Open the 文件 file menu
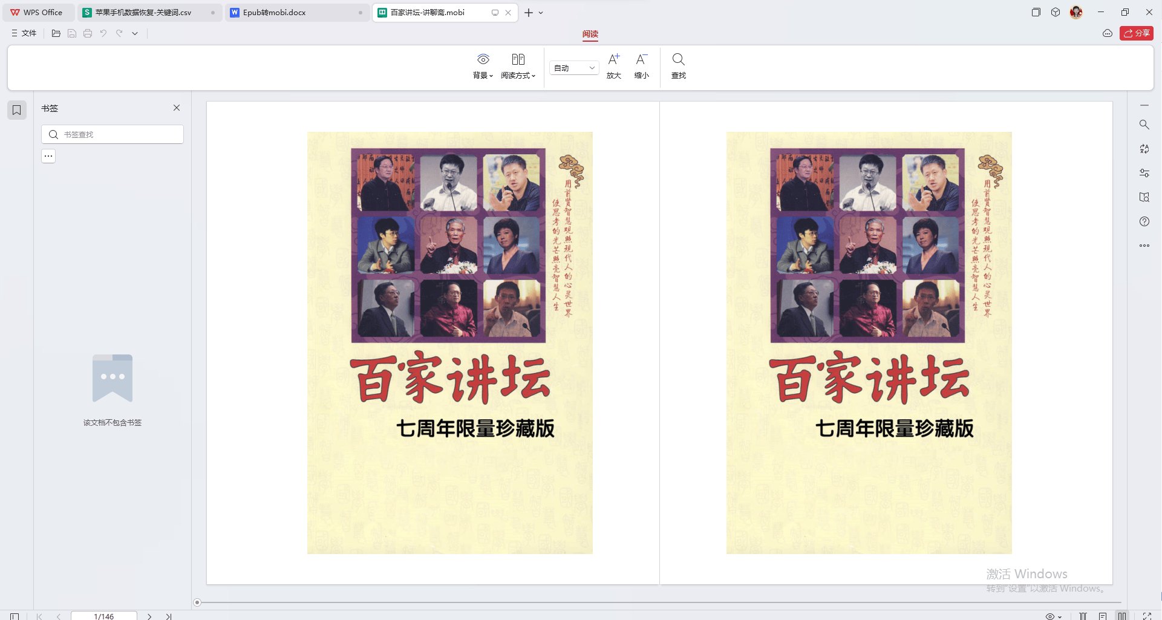Viewport: 1162px width, 620px height. coord(24,33)
